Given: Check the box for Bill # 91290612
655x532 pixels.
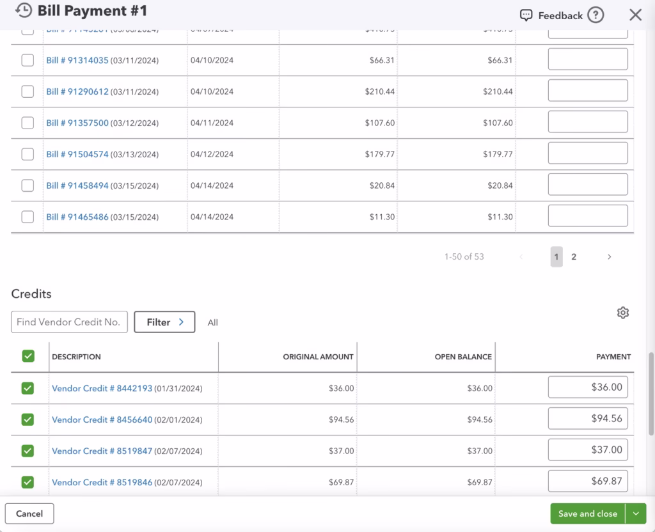Looking at the screenshot, I should pos(28,91).
